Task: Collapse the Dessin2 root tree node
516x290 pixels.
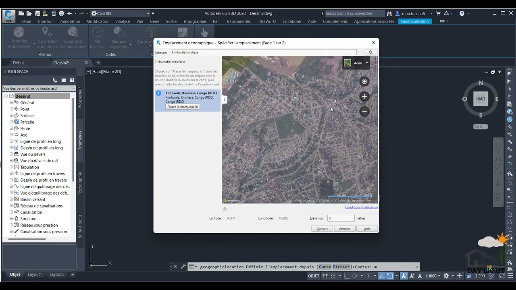Action: (x=6, y=96)
